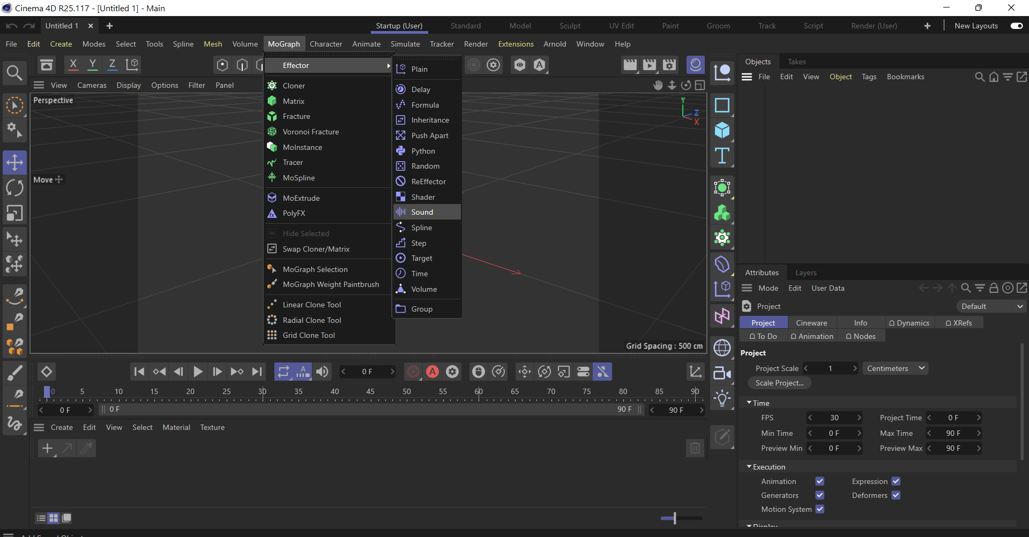This screenshot has width=1029, height=537.
Task: Click the Record Active Objects button
Action: click(413, 372)
